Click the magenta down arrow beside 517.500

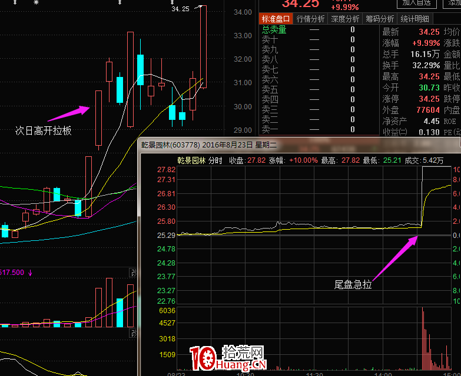[30, 273]
